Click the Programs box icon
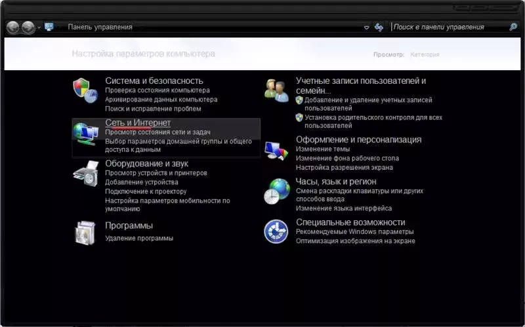 85,233
